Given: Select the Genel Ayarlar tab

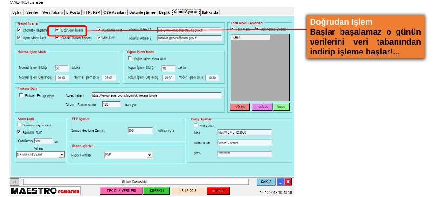Looking at the screenshot, I should pyautogui.click(x=186, y=12).
